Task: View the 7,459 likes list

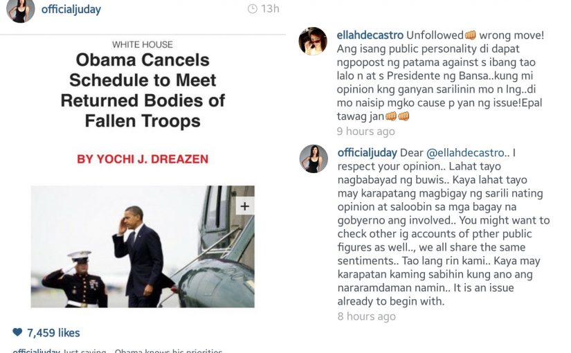Action: 53,333
